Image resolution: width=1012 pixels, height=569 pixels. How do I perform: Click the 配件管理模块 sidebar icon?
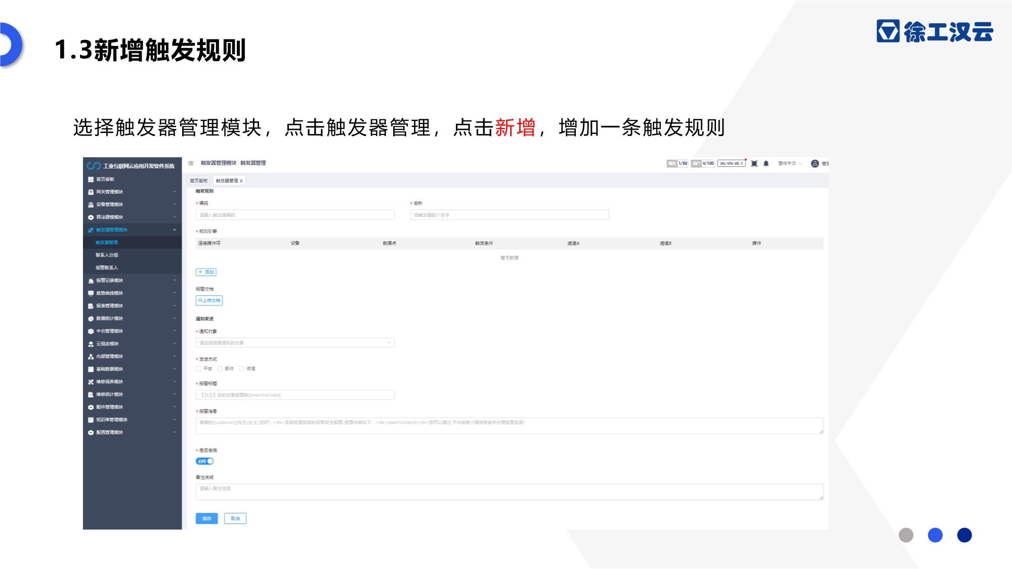91,407
